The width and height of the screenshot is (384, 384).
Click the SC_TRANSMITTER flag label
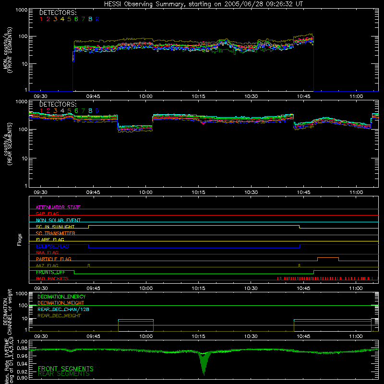55,233
